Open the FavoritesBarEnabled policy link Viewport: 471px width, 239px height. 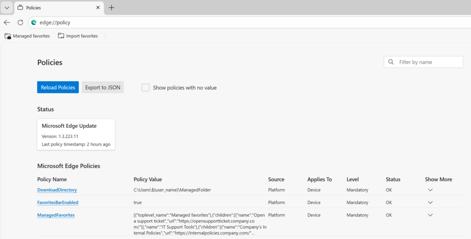(57, 202)
